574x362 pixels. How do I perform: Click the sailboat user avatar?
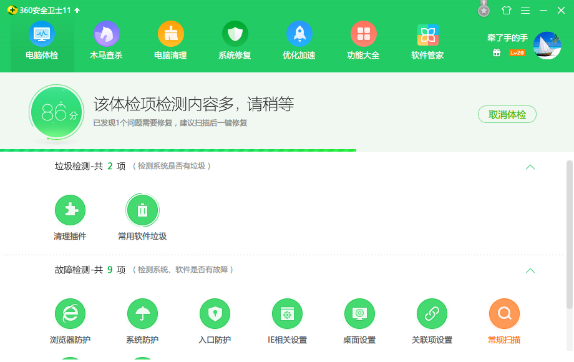tap(547, 46)
